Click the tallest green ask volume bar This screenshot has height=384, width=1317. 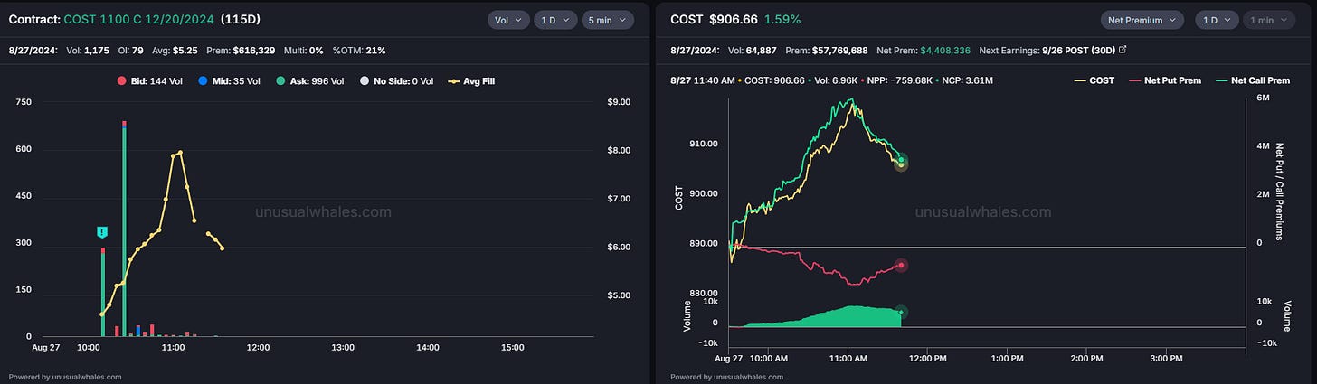click(x=124, y=231)
